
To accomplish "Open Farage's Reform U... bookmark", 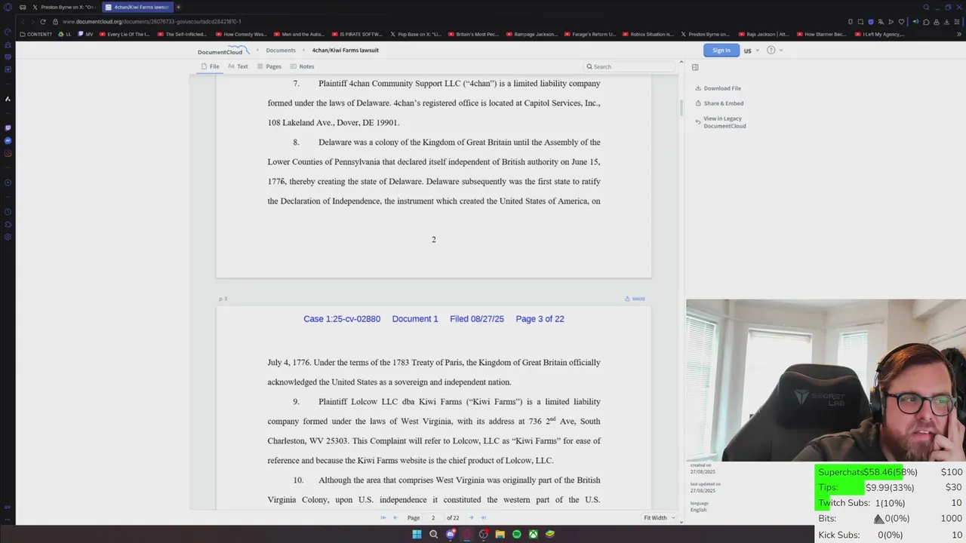I will point(591,34).
